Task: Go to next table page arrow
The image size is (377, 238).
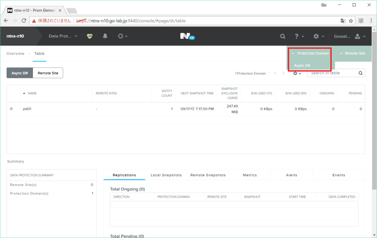Action: (x=283, y=73)
